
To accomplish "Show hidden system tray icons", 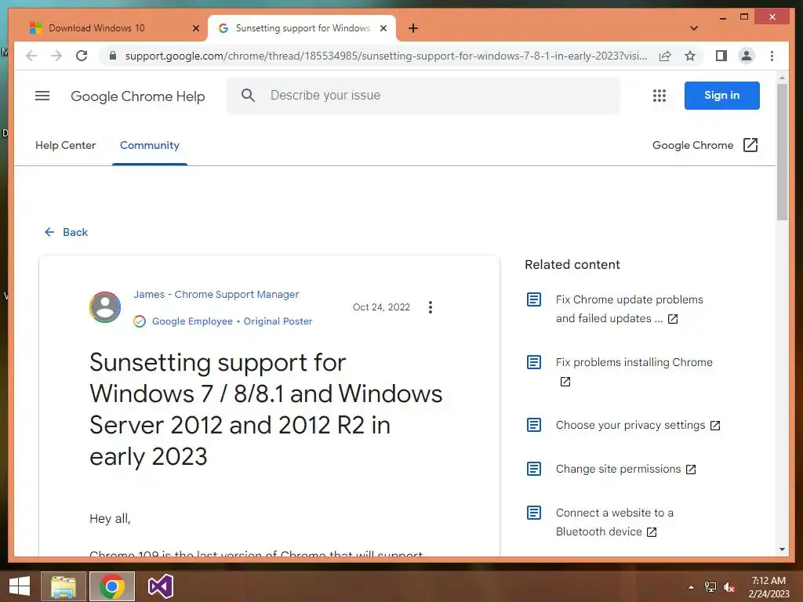I will 691,587.
